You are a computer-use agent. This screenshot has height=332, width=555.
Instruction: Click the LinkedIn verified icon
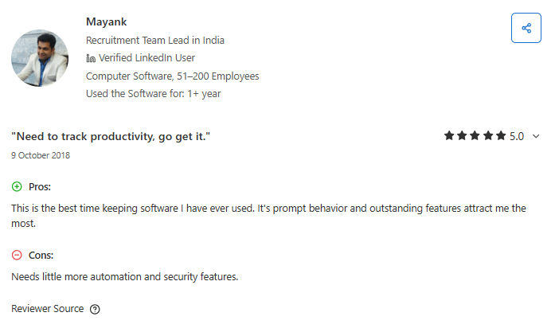(x=91, y=58)
